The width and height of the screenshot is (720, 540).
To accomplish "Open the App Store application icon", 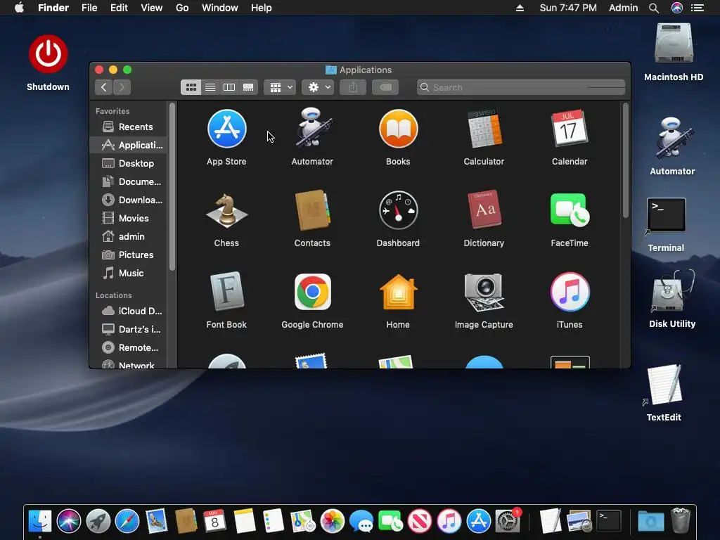I will coord(226,129).
